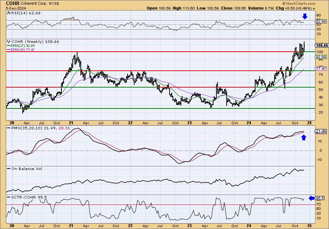Click the RSI(14) legend line icon

8,13
